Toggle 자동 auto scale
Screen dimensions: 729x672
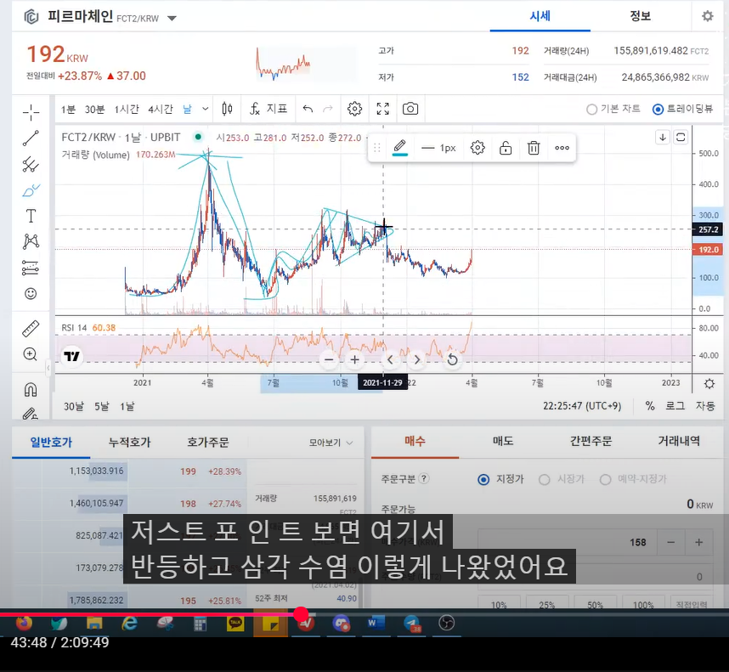click(705, 406)
